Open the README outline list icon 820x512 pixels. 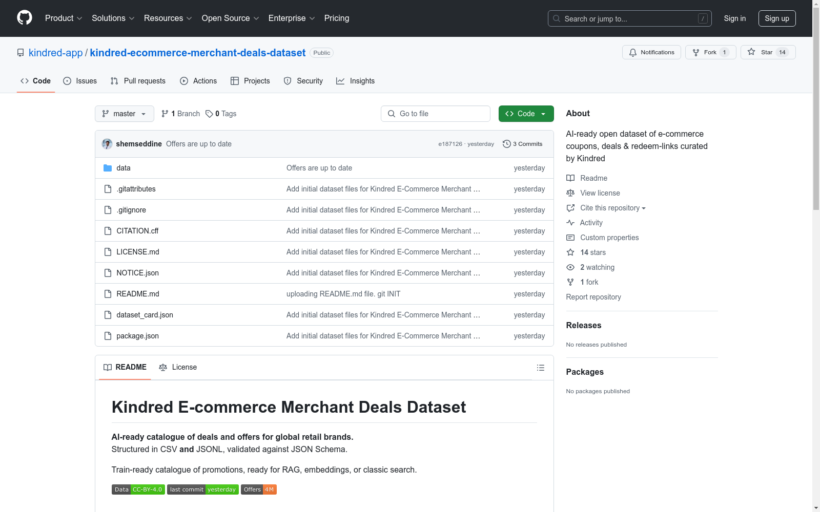[x=541, y=368]
